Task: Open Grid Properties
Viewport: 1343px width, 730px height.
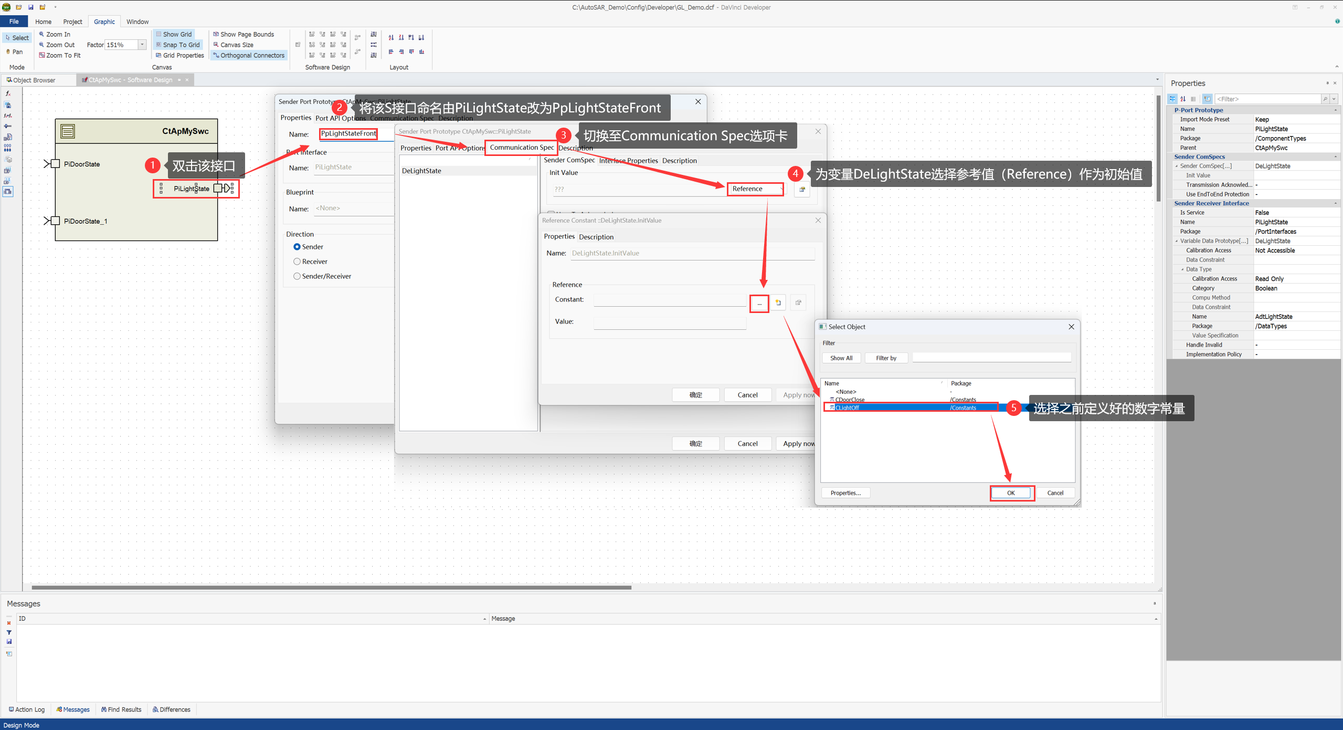Action: click(x=179, y=55)
